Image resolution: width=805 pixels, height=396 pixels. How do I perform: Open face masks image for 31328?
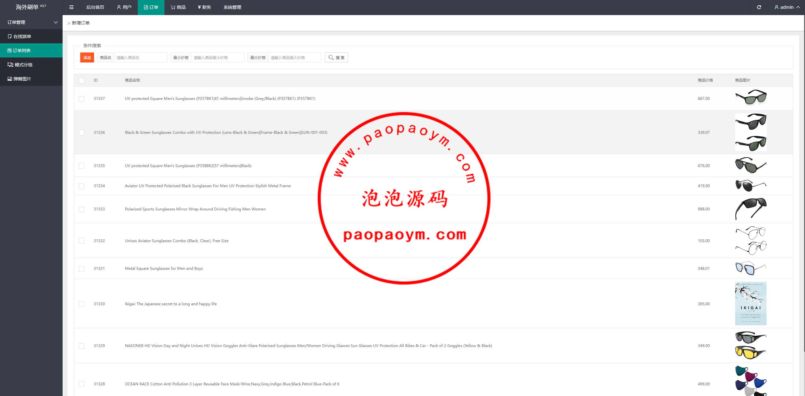(751, 381)
